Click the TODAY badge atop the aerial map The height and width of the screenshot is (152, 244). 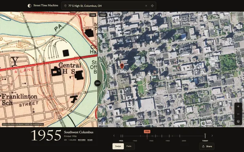(103, 15)
